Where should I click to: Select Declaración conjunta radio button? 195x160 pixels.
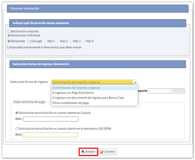pyautogui.click(x=9, y=31)
